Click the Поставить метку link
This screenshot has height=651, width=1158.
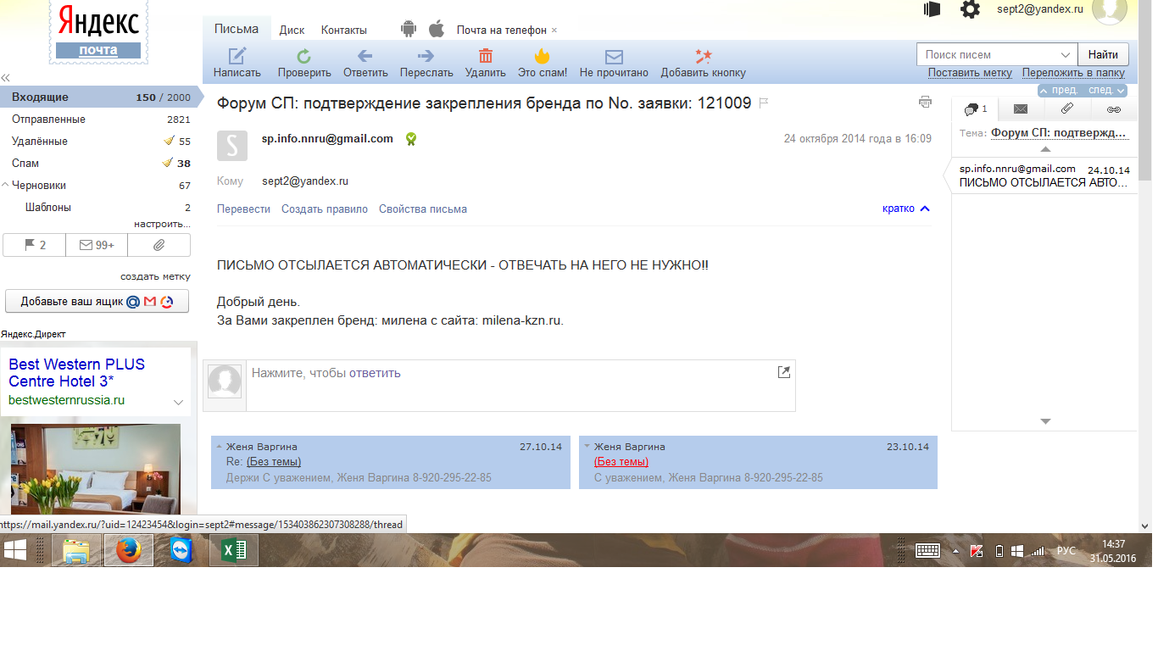970,73
